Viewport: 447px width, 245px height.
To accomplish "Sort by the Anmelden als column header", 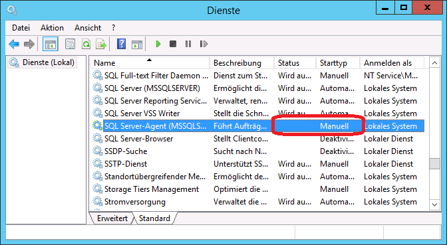I will click(x=392, y=63).
